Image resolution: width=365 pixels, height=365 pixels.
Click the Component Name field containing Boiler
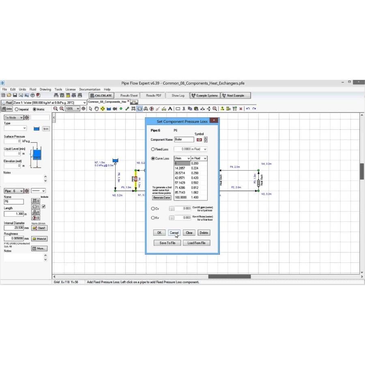tap(184, 140)
